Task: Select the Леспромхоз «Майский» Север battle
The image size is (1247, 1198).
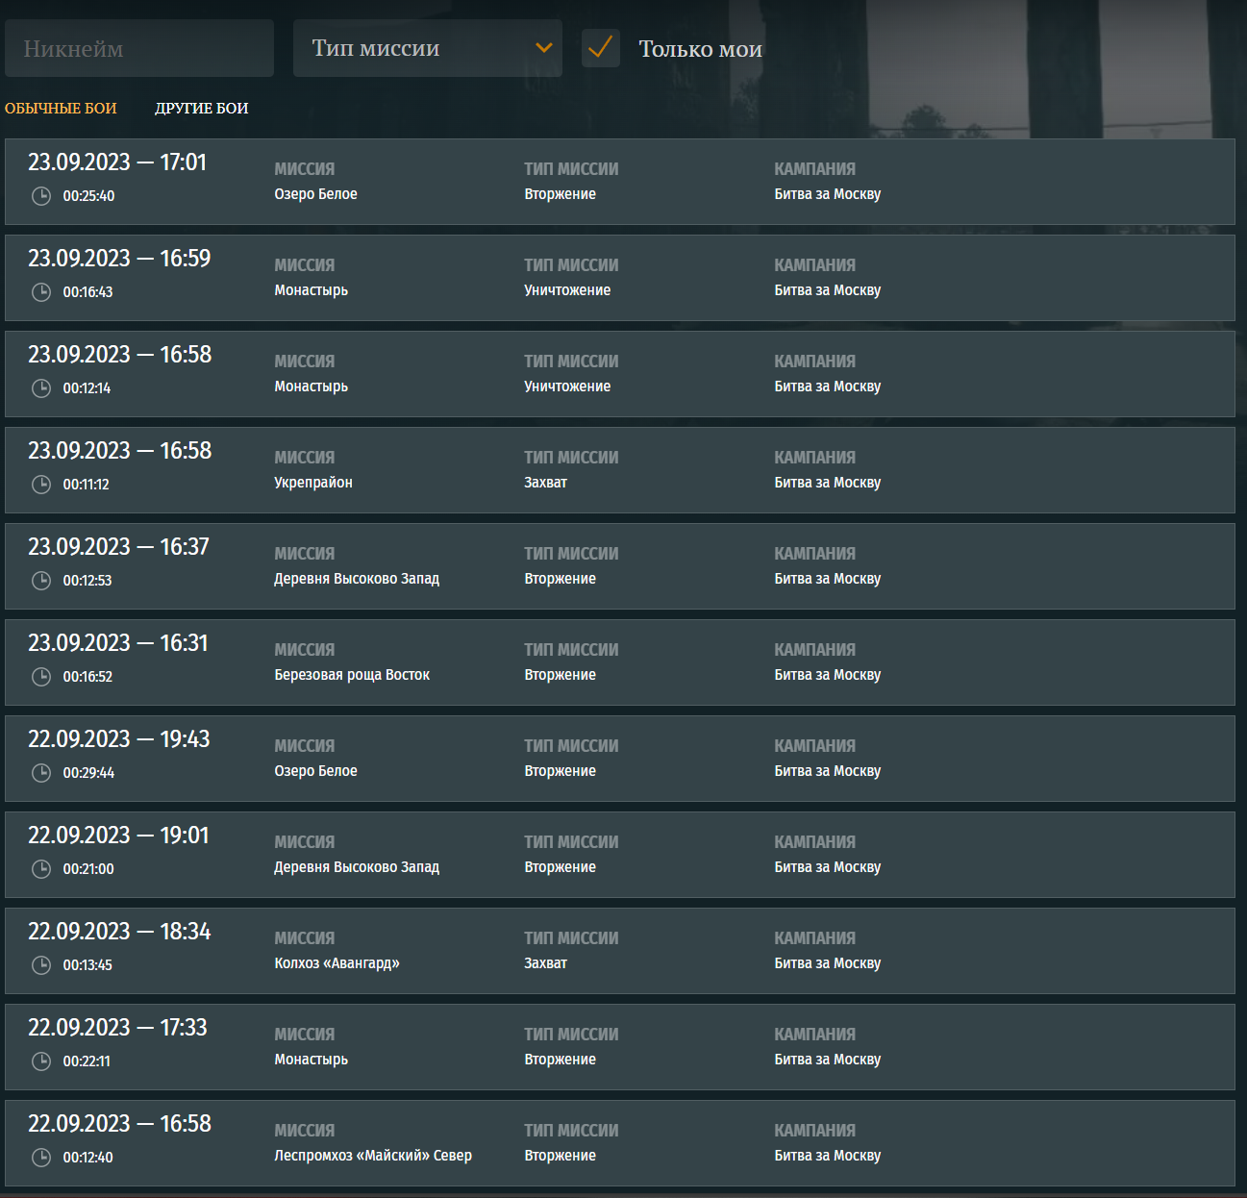Action: (x=619, y=1143)
